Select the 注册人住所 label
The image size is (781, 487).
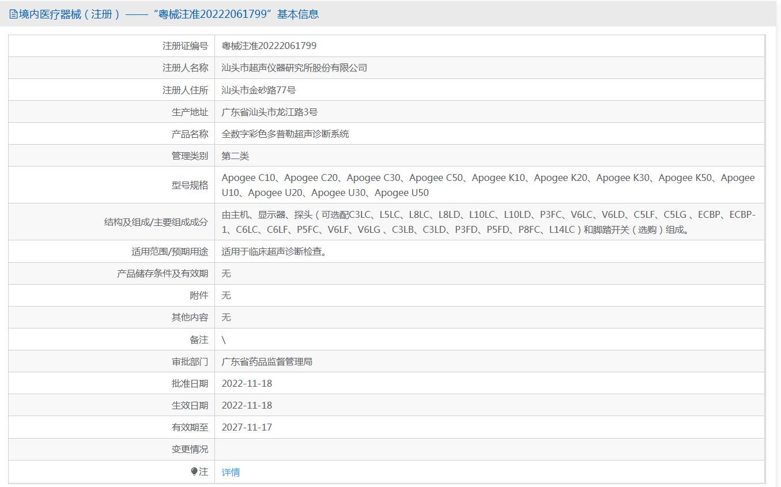click(x=185, y=90)
